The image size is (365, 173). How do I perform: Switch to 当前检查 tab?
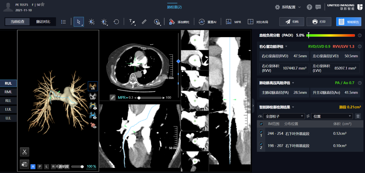coord(17,22)
